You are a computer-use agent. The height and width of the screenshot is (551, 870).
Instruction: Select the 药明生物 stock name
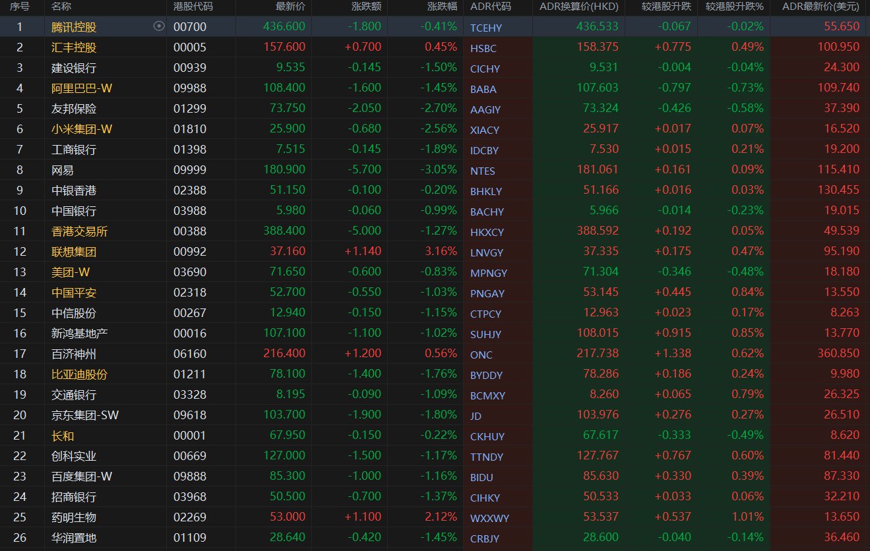pos(74,517)
